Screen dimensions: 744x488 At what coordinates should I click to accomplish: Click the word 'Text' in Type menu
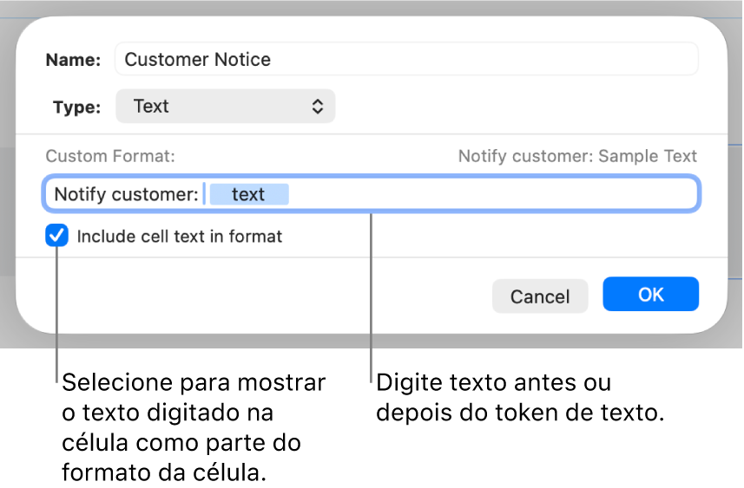(x=151, y=107)
